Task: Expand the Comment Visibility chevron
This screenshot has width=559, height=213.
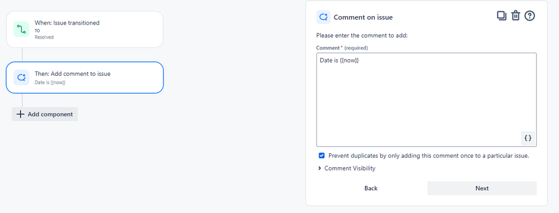Action: (320, 168)
